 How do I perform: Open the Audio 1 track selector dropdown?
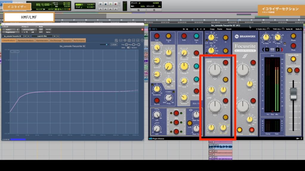9,30
